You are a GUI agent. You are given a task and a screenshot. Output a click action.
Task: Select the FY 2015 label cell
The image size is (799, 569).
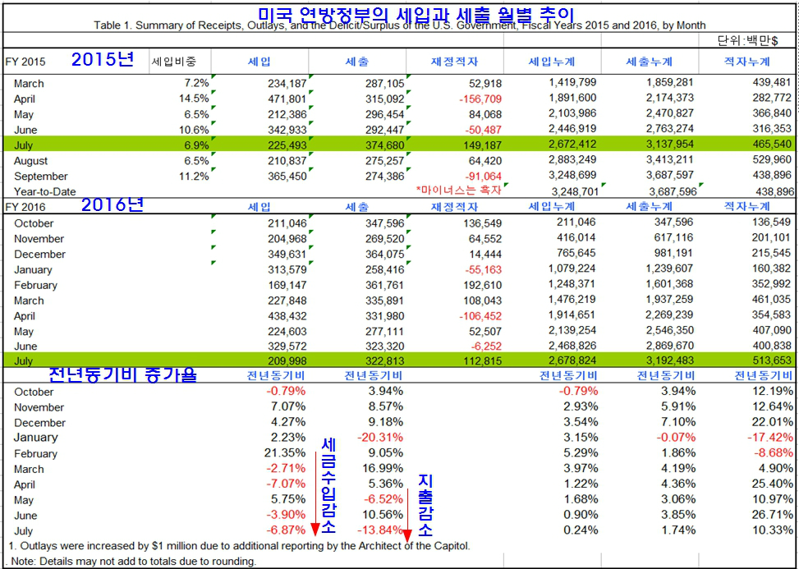(x=25, y=62)
